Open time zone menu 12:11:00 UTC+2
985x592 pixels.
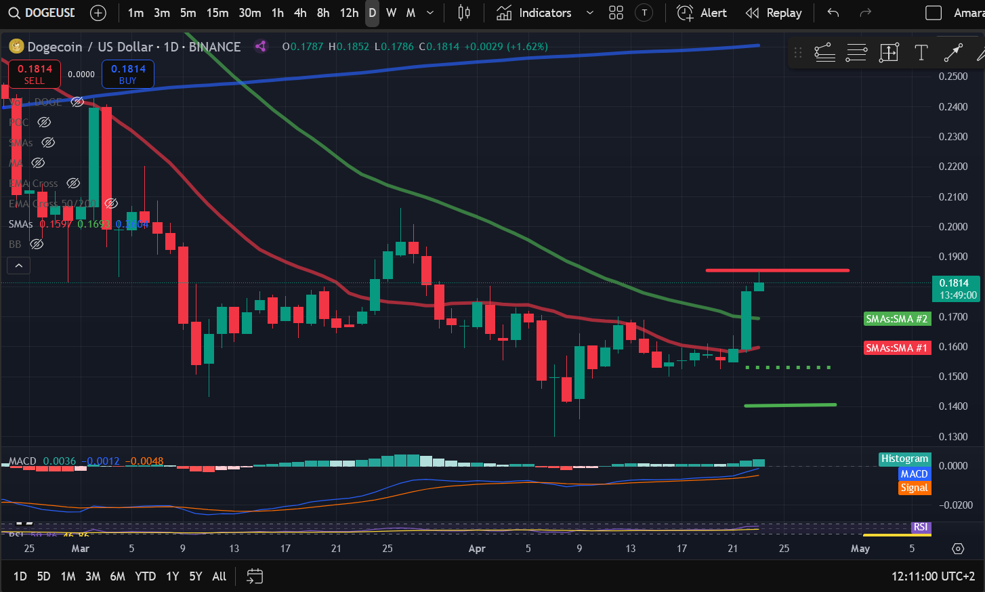933,576
